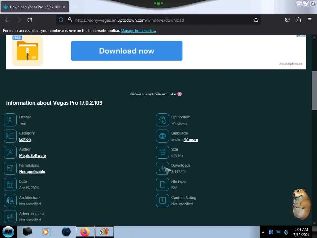
Task: Open the Edition category link
Action: (x=25, y=139)
